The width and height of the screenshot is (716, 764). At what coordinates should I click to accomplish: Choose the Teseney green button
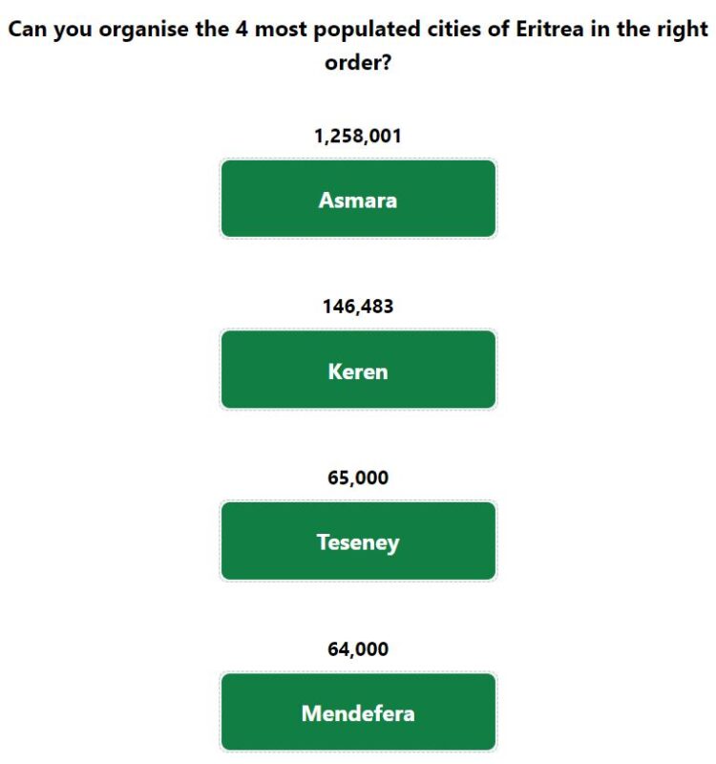pos(358,541)
